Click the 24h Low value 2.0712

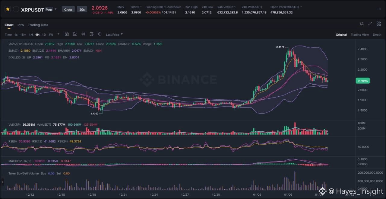207,12
